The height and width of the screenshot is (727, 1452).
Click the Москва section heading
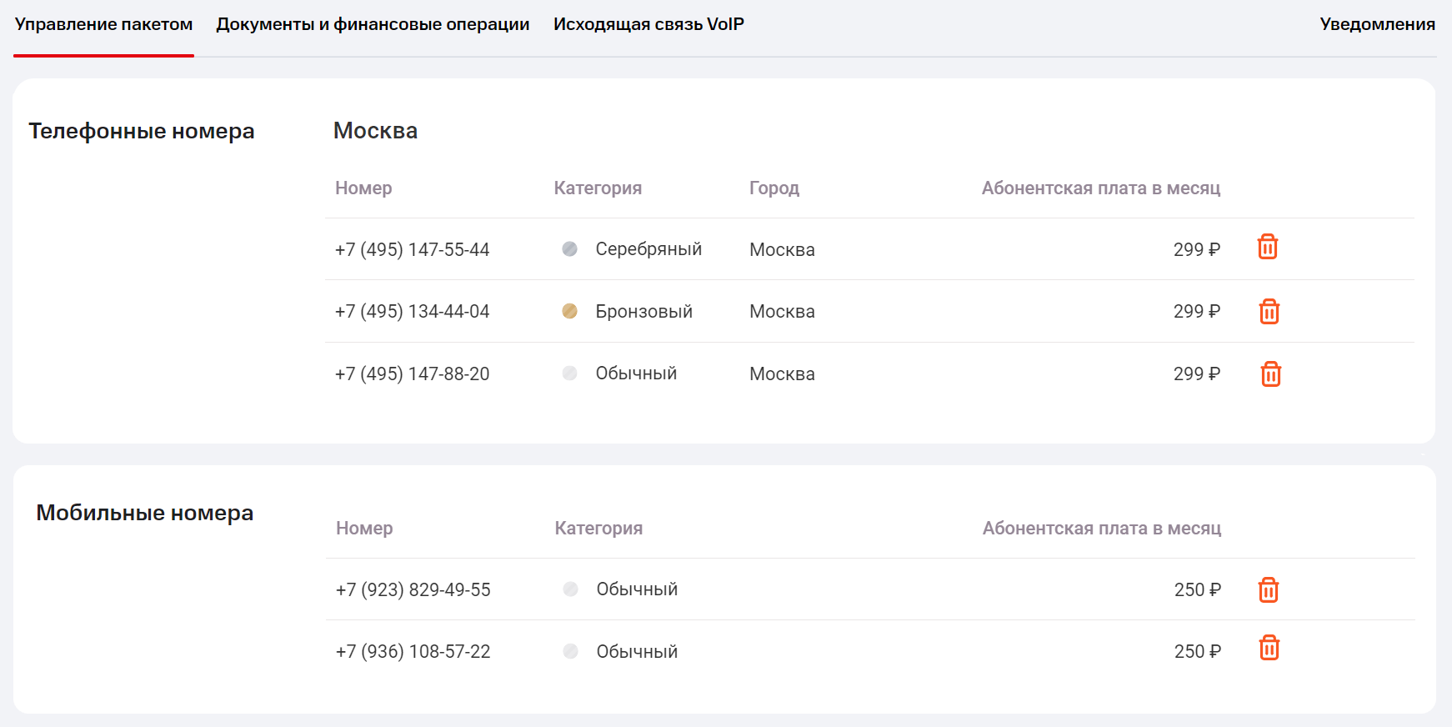(x=375, y=131)
